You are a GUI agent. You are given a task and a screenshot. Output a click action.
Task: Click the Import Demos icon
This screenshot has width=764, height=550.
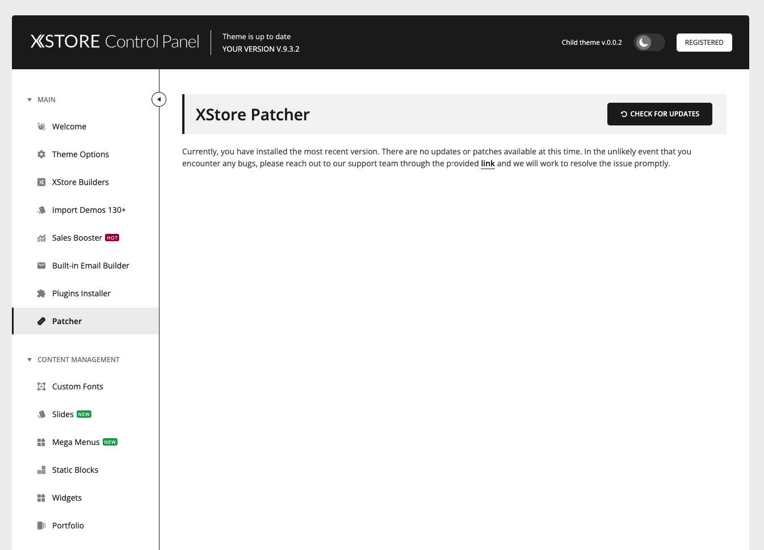pyautogui.click(x=41, y=210)
